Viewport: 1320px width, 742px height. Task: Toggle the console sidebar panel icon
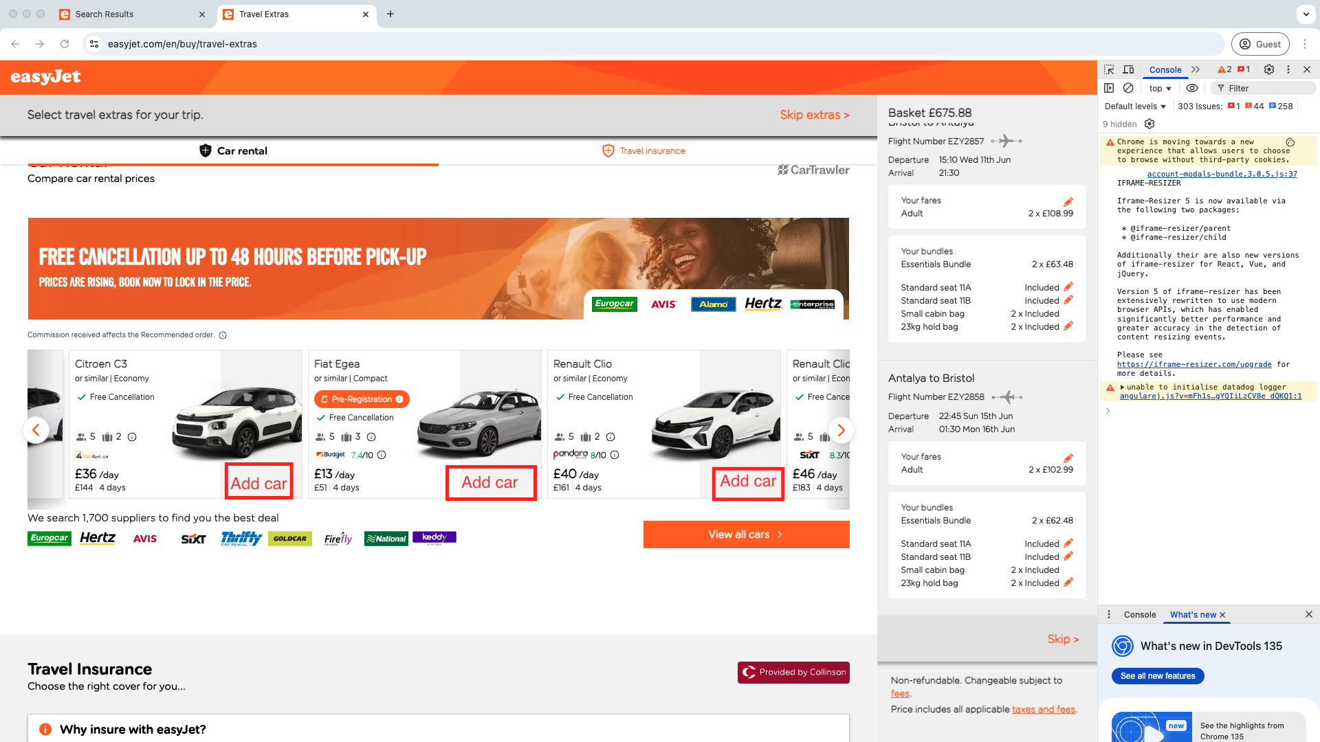(1109, 88)
